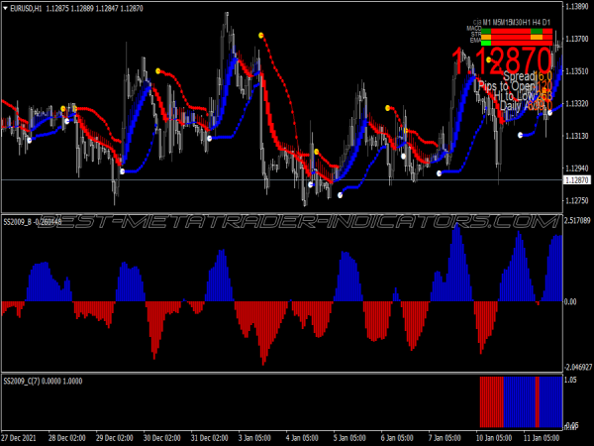Click the 4 Jan 05:00 time label

302,438
